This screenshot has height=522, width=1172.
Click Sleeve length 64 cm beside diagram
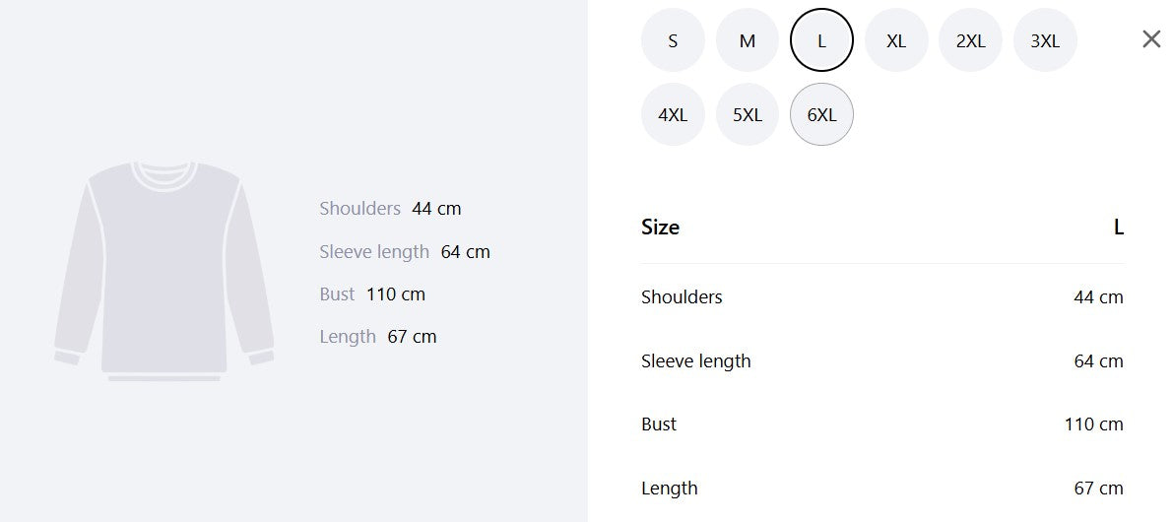tap(405, 252)
